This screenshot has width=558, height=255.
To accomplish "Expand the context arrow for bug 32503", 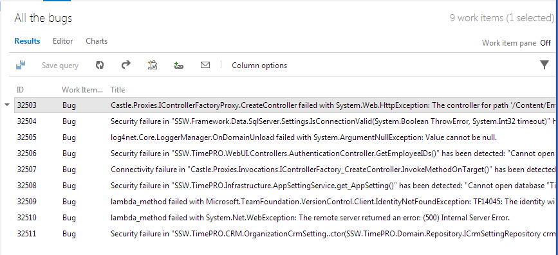I will 7,105.
